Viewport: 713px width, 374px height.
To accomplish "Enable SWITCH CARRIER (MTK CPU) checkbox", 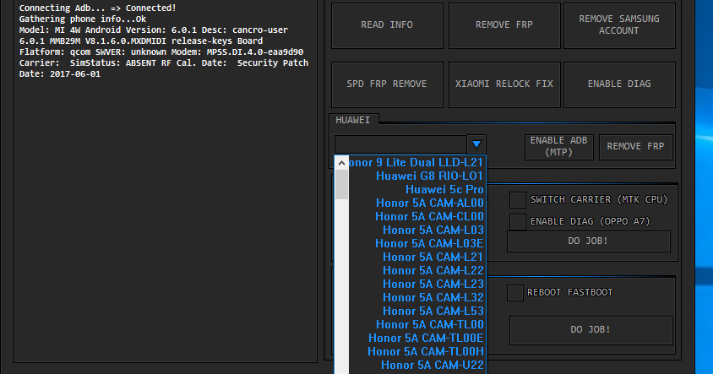I will (518, 200).
